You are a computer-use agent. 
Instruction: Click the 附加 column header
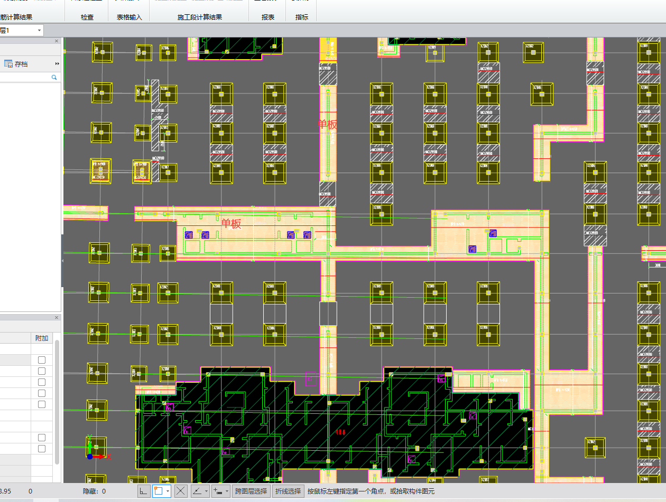tap(42, 338)
